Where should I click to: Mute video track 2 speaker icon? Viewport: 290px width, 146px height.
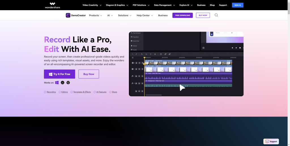click(x=142, y=63)
